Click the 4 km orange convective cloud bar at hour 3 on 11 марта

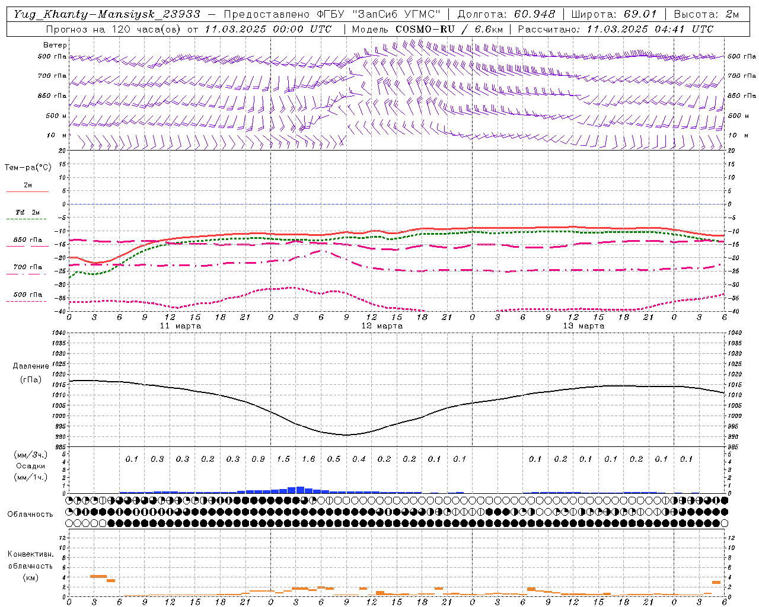(98, 576)
